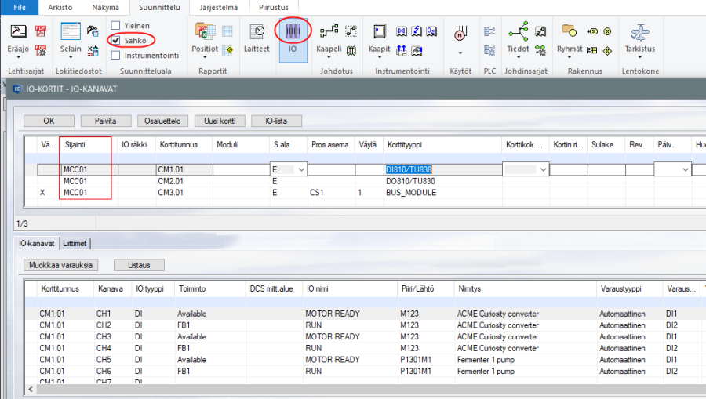
Task: Uncheck the Sähkö checkbox
Action: (116, 40)
